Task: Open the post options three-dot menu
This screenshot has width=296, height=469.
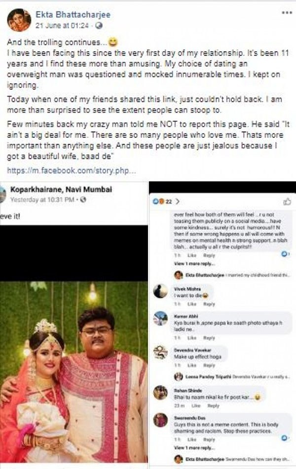Action: click(287, 12)
